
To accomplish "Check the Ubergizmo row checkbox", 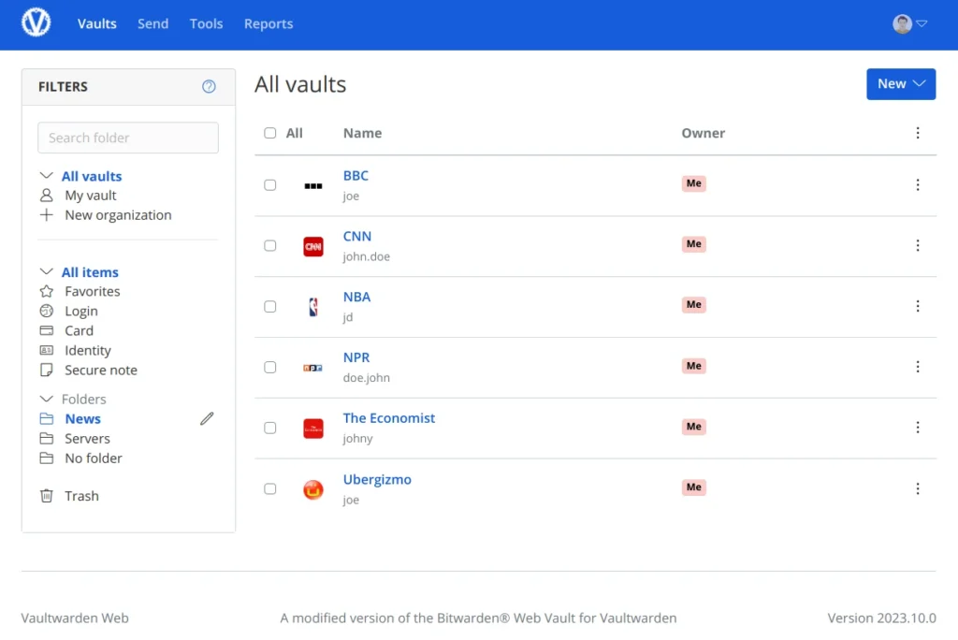I will [270, 488].
